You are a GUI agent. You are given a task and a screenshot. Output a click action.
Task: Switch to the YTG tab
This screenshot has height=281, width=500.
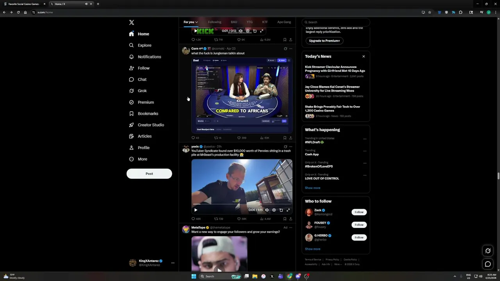(x=250, y=22)
